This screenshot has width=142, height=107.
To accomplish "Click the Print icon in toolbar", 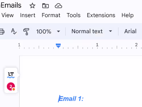I will click(x=2, y=31).
